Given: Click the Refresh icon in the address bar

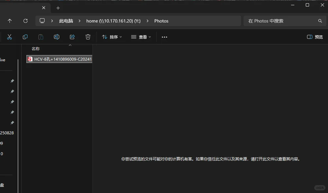Looking at the screenshot, I should [x=25, y=21].
